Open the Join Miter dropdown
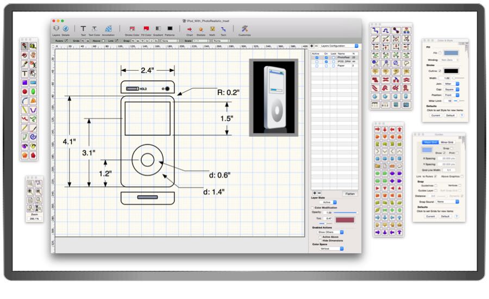The width and height of the screenshot is (489, 299). click(x=452, y=84)
